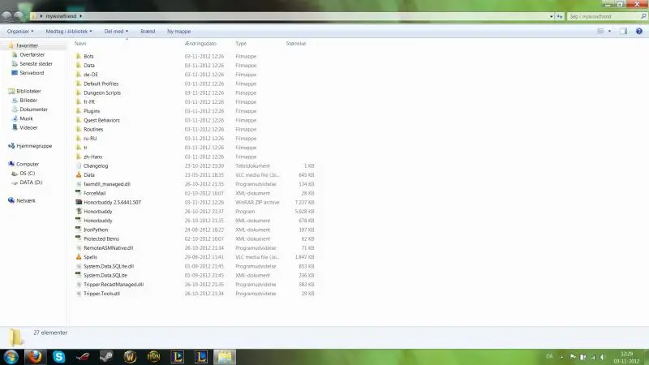This screenshot has height=365, width=649.
Task: Open the Plugins folder
Action: tap(92, 111)
